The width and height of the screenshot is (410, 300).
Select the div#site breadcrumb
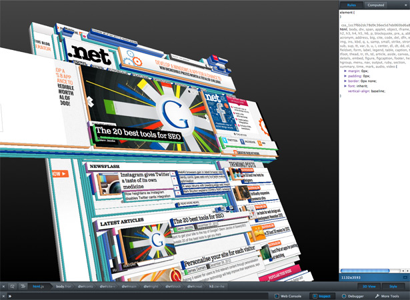tap(107, 287)
